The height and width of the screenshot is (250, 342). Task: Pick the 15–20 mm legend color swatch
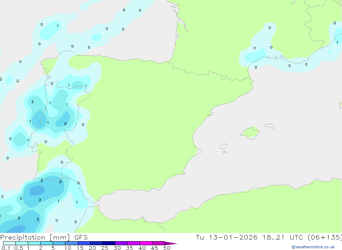pos(84,243)
